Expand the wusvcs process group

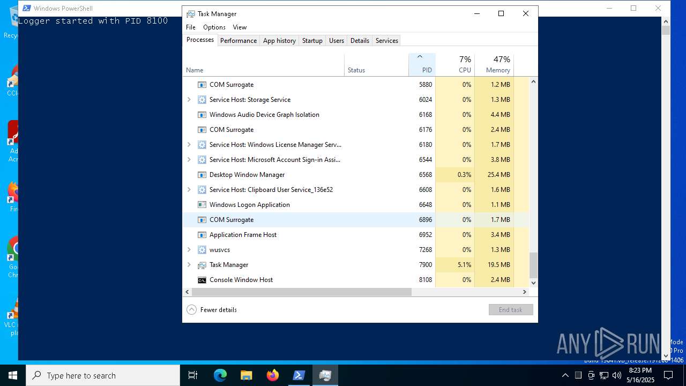(189, 250)
